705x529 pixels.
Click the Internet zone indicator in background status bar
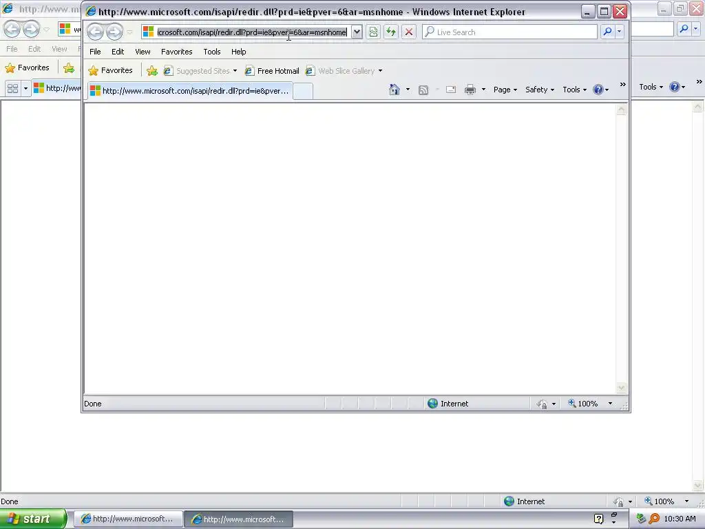pyautogui.click(x=524, y=501)
